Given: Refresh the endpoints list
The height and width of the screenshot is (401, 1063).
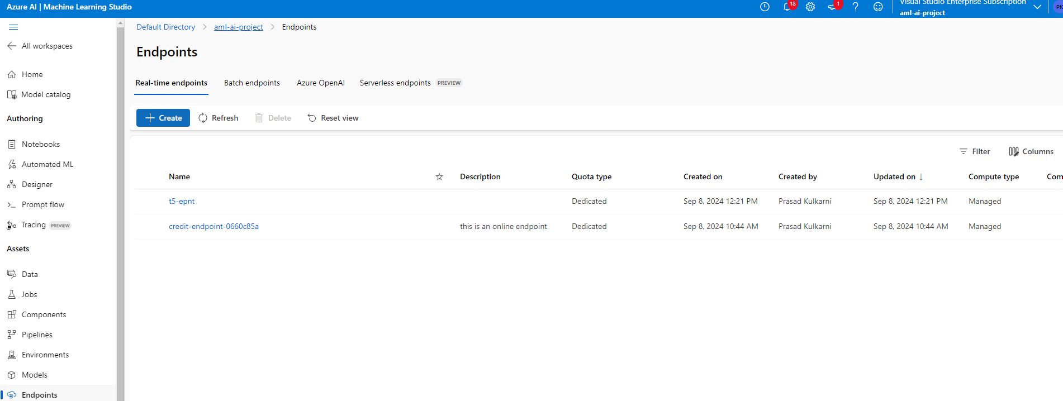Looking at the screenshot, I should [219, 118].
